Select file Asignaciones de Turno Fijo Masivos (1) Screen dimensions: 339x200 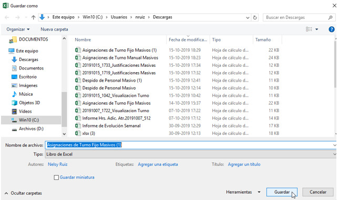coord(119,50)
